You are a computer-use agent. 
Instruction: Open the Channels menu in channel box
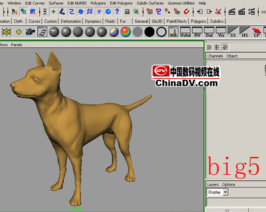pos(215,56)
